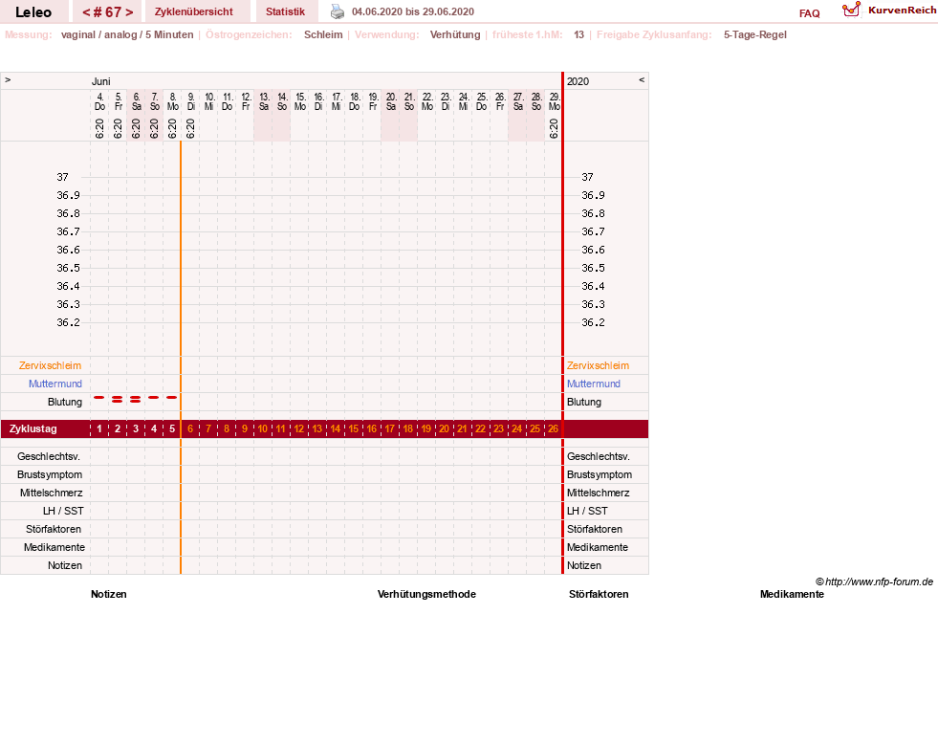Click the Zyklustag row label
Viewport: 938px width, 746px height.
pos(33,428)
